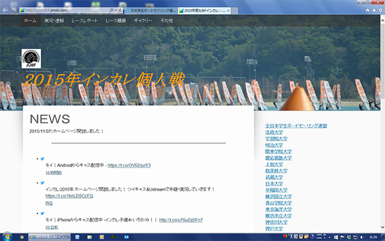Viewport: 385px width, 241px height.
Task: Open レースレポート menu item
Action: tap(85, 21)
